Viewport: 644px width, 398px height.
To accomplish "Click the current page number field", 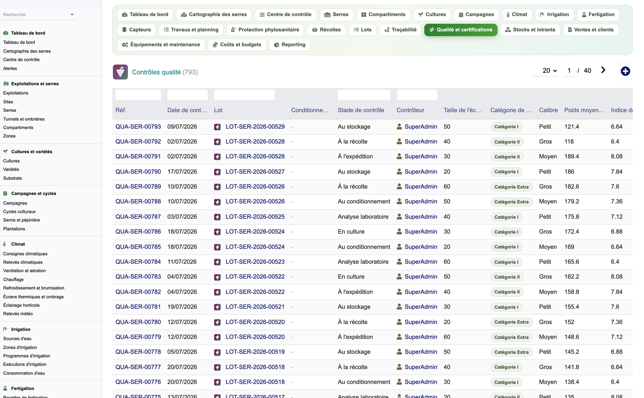I will pos(569,70).
